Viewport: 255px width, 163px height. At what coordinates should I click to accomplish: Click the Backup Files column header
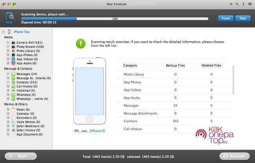175,65
